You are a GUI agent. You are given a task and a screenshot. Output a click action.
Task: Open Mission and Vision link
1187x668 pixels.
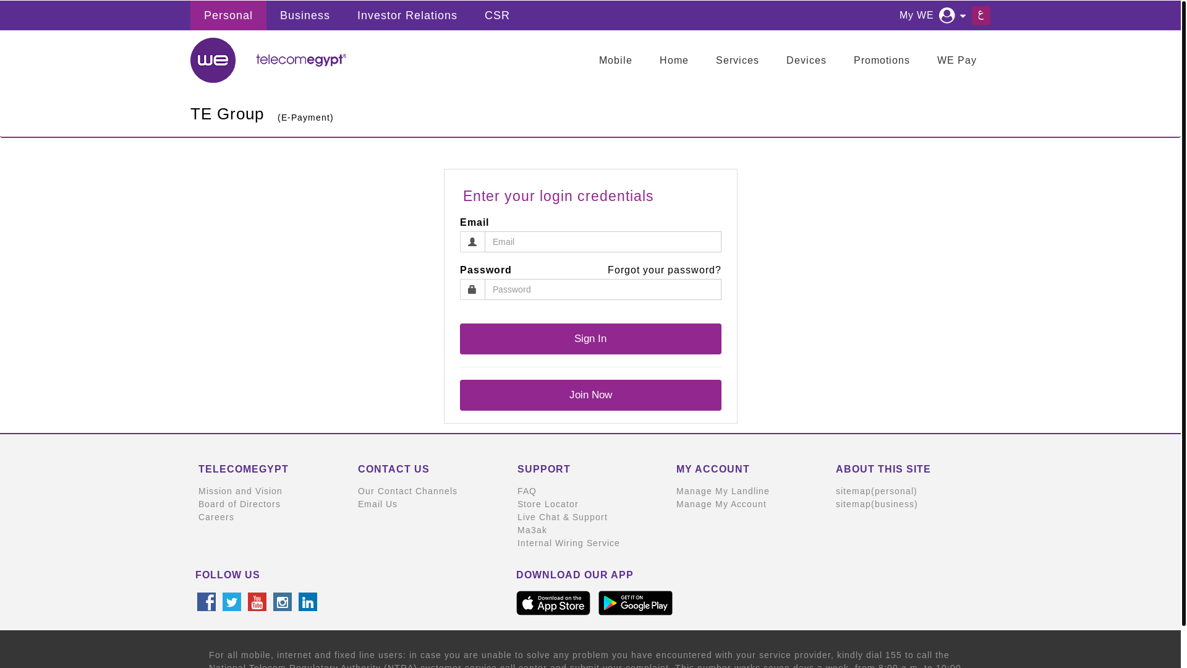pos(240,491)
